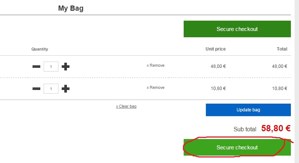Remove the 48,00 € item from bag

click(x=156, y=66)
